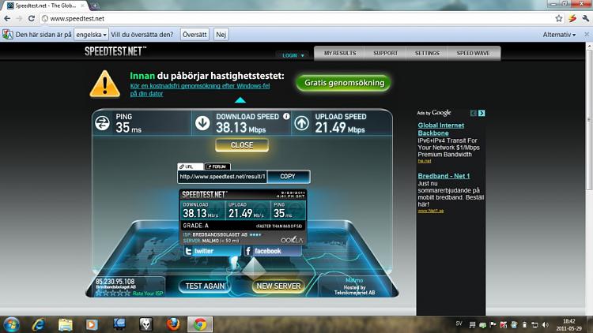Click the IP address 85.230.95.108

click(115, 282)
